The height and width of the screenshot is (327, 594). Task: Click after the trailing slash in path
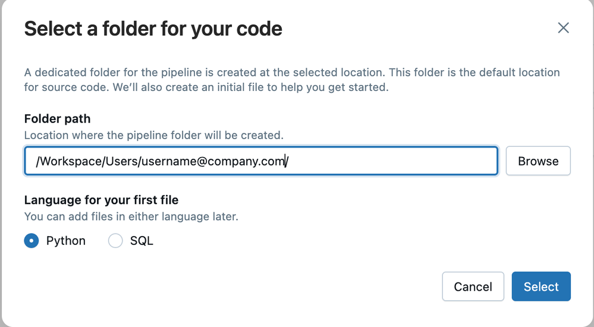[x=290, y=161]
